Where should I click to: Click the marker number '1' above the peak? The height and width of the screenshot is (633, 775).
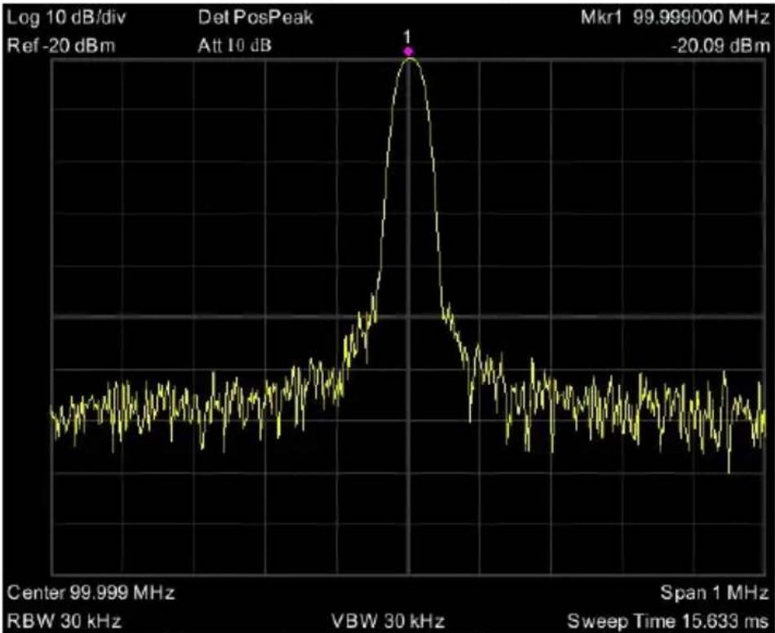[407, 37]
